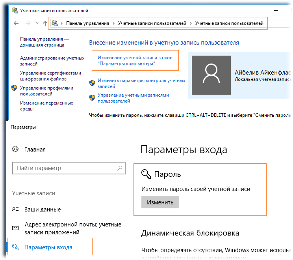The image size is (293, 260).
Task: Click the title bar user accounts icon
Action: point(15,10)
